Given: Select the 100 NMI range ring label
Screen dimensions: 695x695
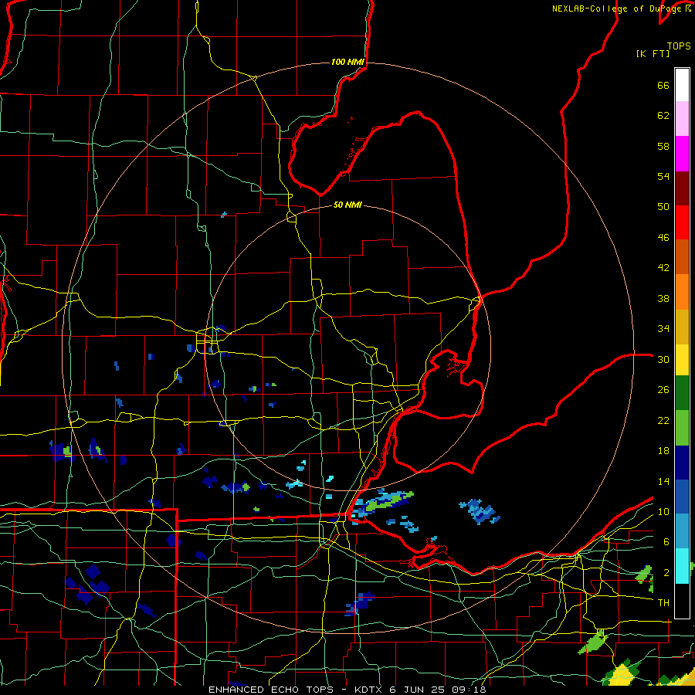Looking at the screenshot, I should [347, 62].
